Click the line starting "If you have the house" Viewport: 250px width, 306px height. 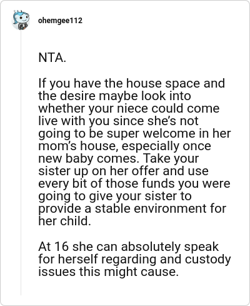coord(132,83)
